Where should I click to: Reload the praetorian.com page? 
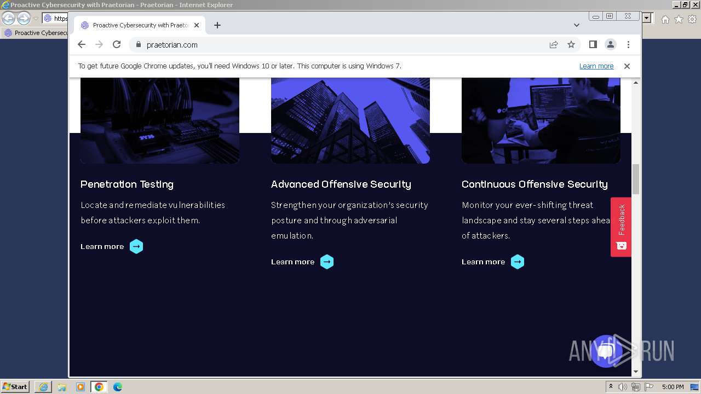pyautogui.click(x=117, y=45)
